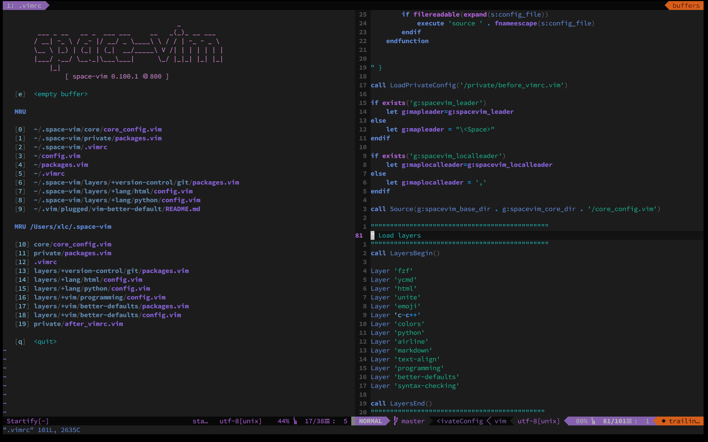Viewport: 708px width, 442px height.
Task: Click the NORMAL mode indicator segment
Action: [x=370, y=421]
